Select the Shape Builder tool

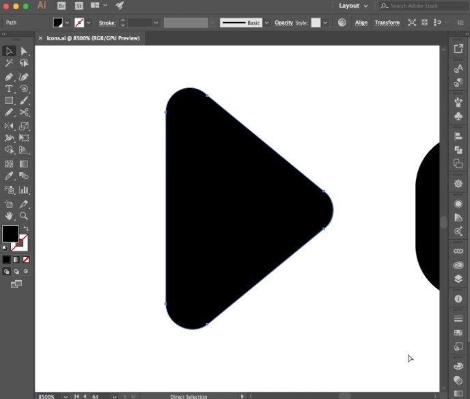point(9,150)
